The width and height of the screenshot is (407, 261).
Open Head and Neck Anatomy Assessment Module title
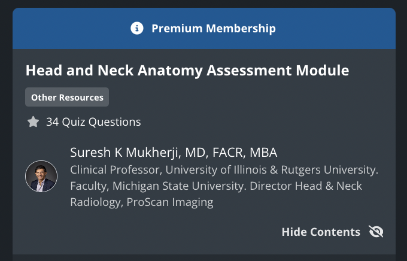[187, 71]
